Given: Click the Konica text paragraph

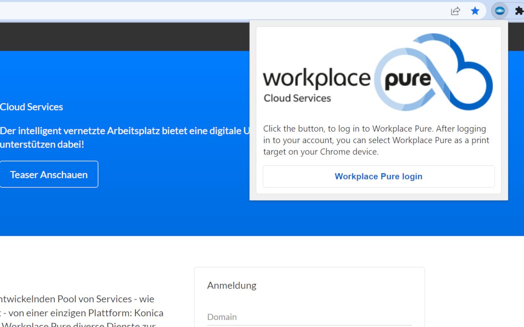Looking at the screenshot, I should [81, 313].
